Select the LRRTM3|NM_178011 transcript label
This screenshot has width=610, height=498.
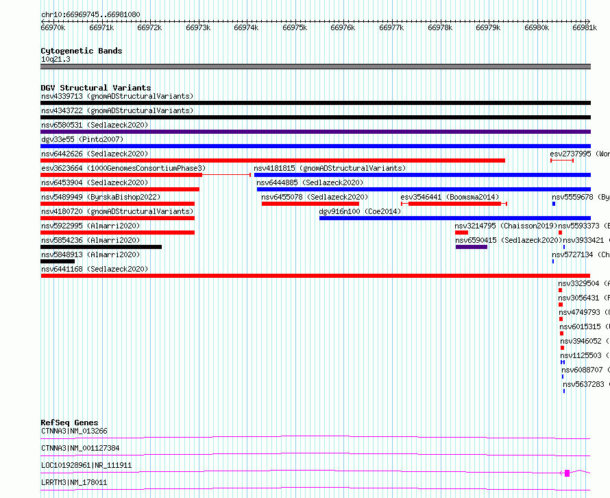coord(74,482)
